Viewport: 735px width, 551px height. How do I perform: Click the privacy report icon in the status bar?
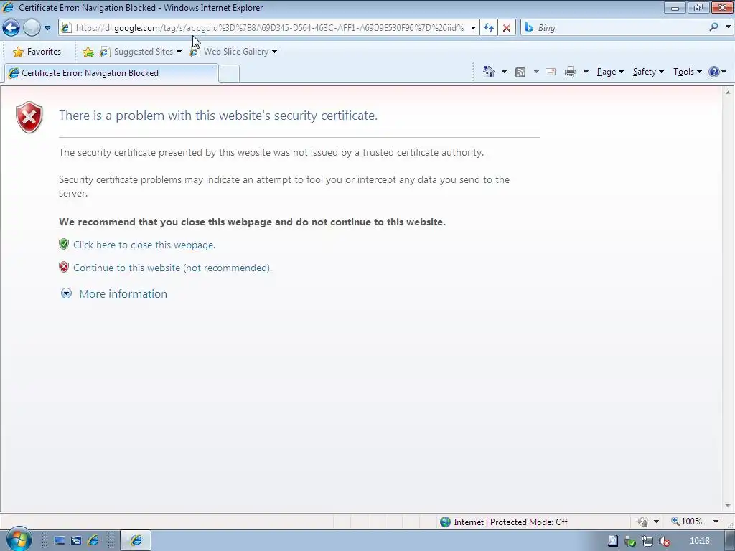click(642, 522)
